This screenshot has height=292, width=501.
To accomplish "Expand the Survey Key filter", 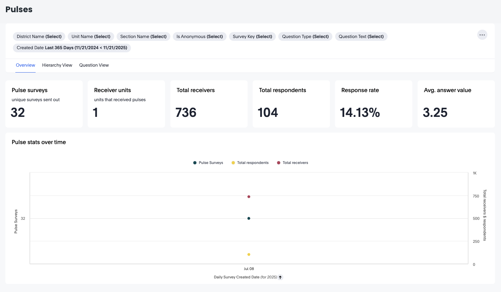I will [x=252, y=37].
